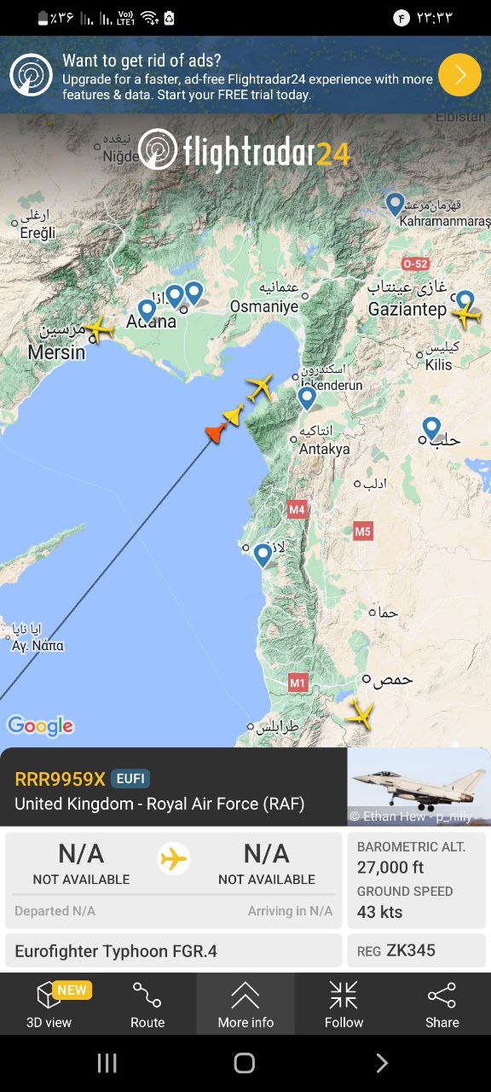Tap the airport pin near Latakia
This screenshot has width=491, height=1092.
[x=263, y=555]
